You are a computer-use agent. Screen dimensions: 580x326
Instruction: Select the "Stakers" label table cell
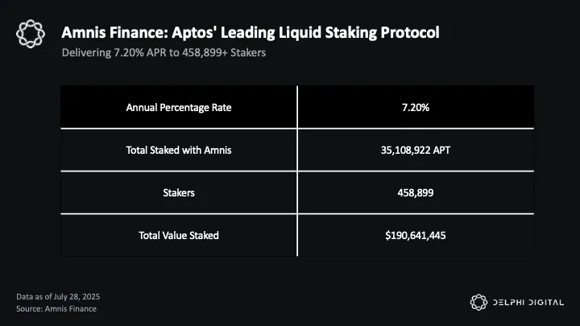click(178, 192)
